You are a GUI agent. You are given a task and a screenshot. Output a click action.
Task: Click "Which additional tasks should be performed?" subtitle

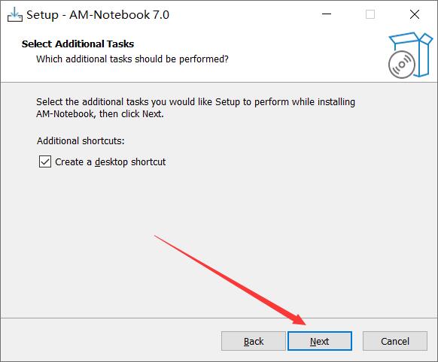click(132, 59)
